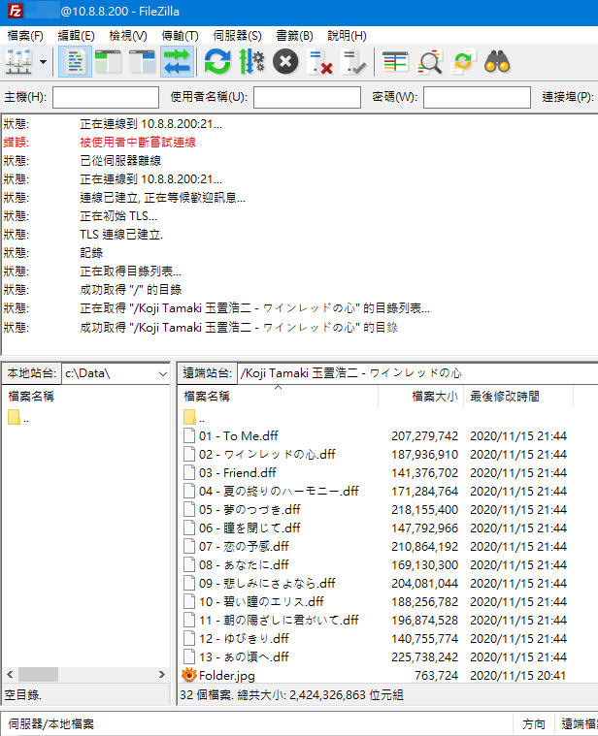The image size is (598, 736).
Task: Open directory listing filters icon
Action: tap(395, 62)
